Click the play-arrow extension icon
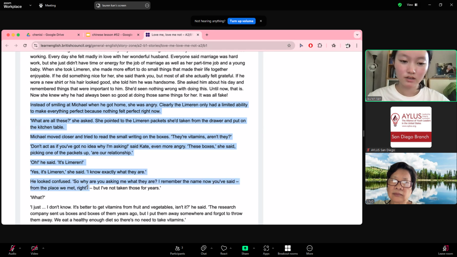 301,46
